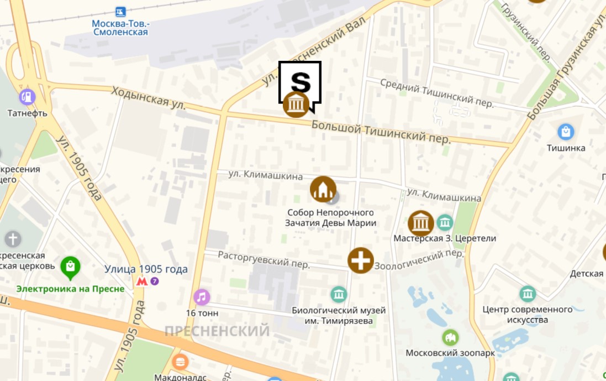Open the brown medical cross marker
The image size is (606, 381).
[x=361, y=260]
